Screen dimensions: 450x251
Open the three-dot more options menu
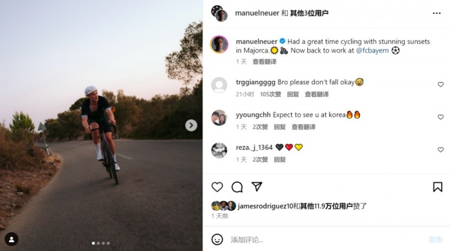(437, 13)
